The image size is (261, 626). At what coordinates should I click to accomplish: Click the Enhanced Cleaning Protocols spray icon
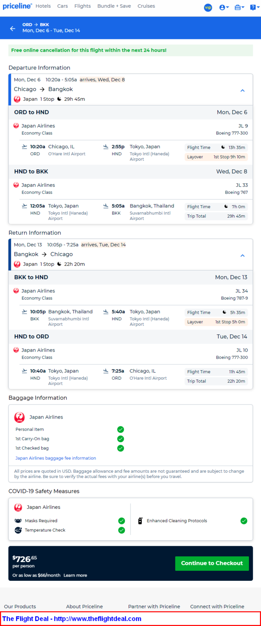click(x=140, y=520)
